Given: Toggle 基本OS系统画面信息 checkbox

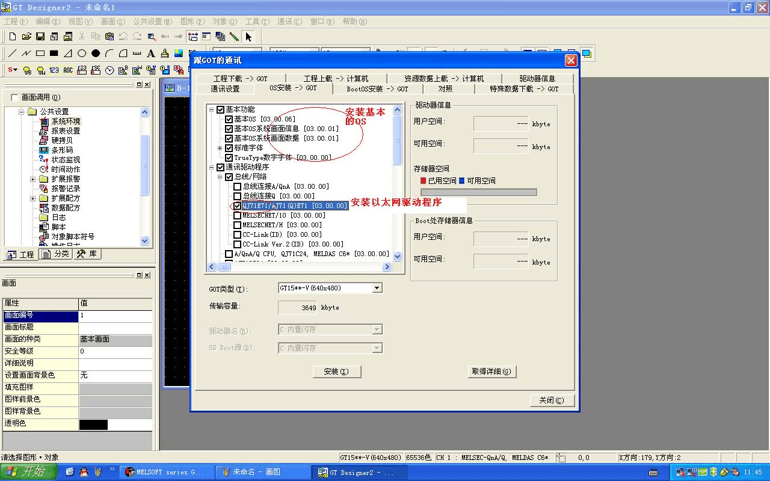Looking at the screenshot, I should pyautogui.click(x=229, y=129).
